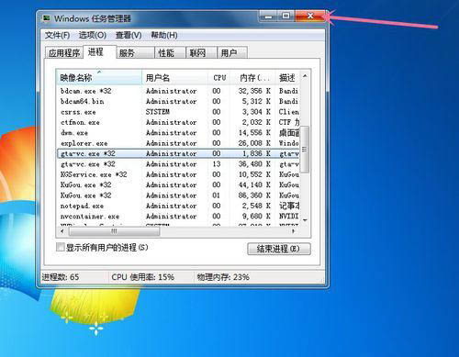The width and height of the screenshot is (459, 357).
Task: Select the ctfmon.exe process
Action: pyautogui.click(x=178, y=122)
